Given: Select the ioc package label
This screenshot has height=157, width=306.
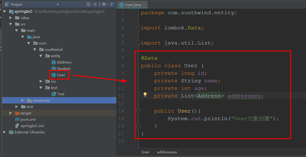Looking at the screenshot, I should (x=53, y=81).
